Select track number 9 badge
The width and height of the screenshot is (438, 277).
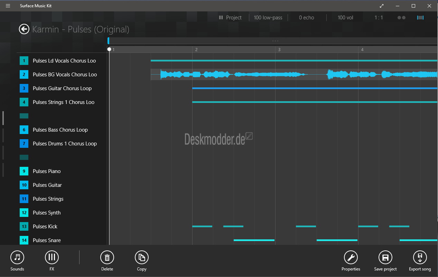[x=24, y=171]
